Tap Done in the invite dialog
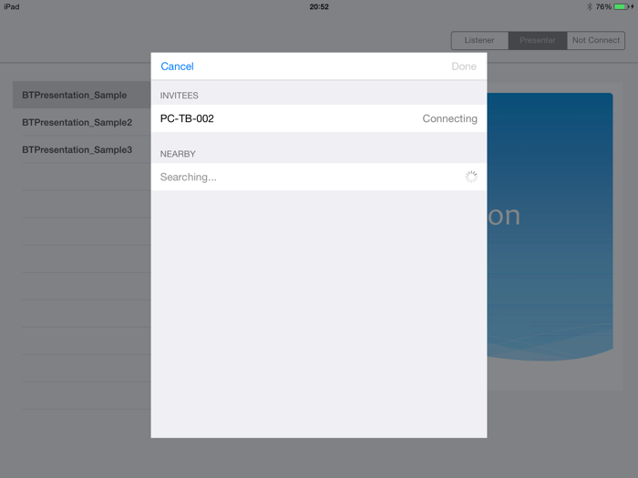This screenshot has width=638, height=478. pos(464,66)
